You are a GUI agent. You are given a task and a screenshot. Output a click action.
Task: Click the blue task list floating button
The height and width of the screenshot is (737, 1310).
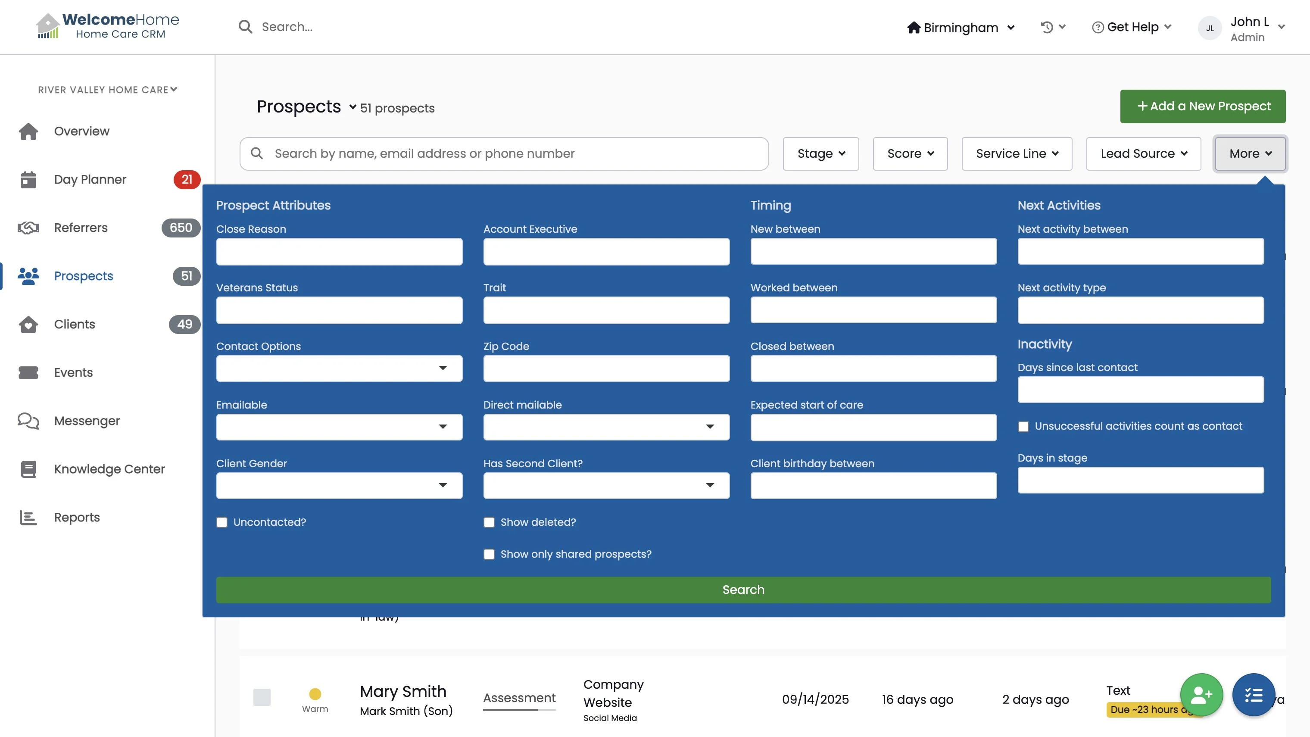1254,695
